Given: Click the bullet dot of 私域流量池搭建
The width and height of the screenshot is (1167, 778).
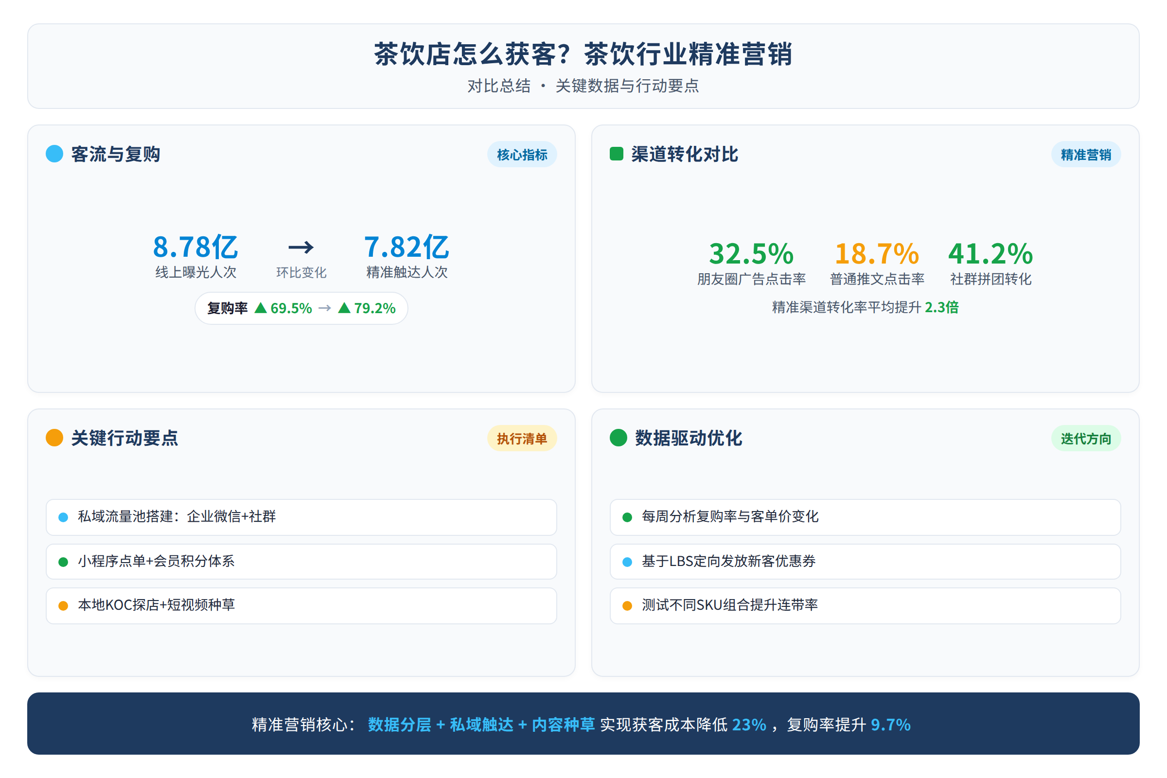Looking at the screenshot, I should coord(63,517).
